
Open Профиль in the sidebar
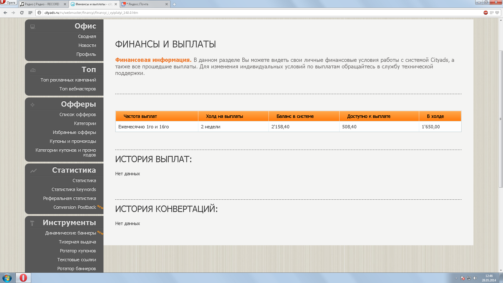[x=86, y=54]
